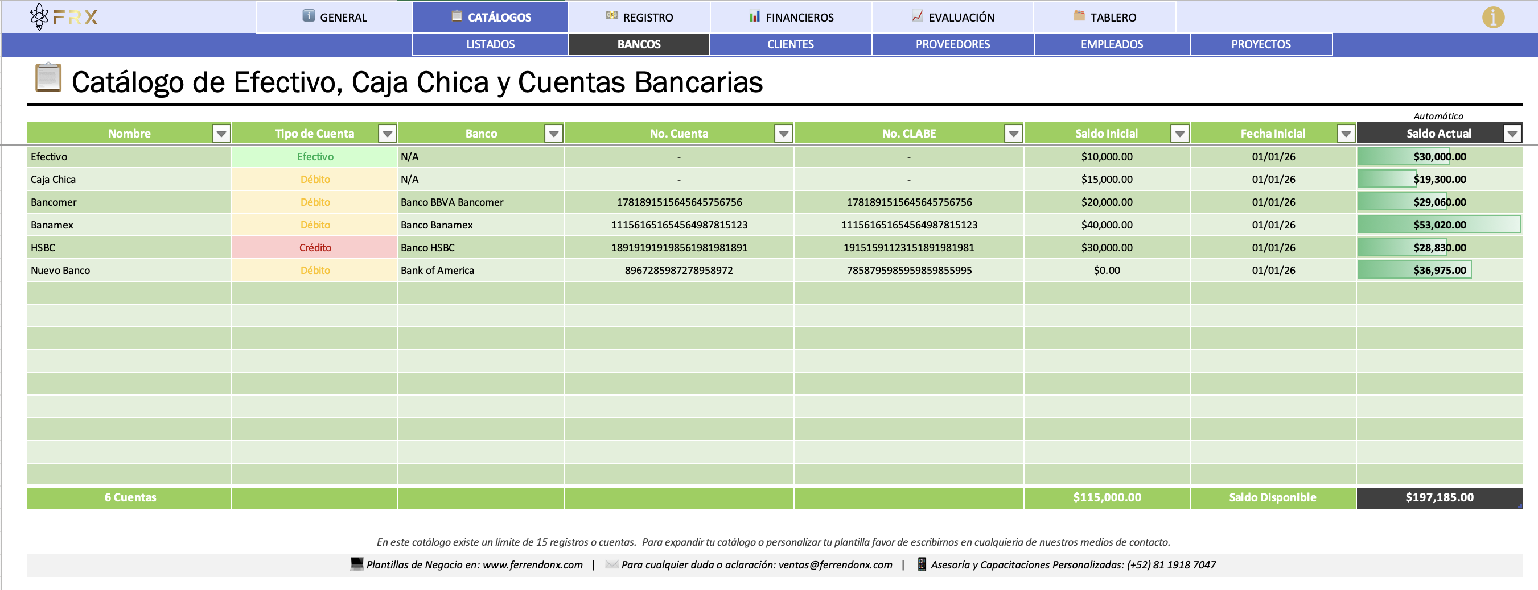Open the Saldo Actual filter dropdown
1538x590 pixels.
tap(1512, 134)
